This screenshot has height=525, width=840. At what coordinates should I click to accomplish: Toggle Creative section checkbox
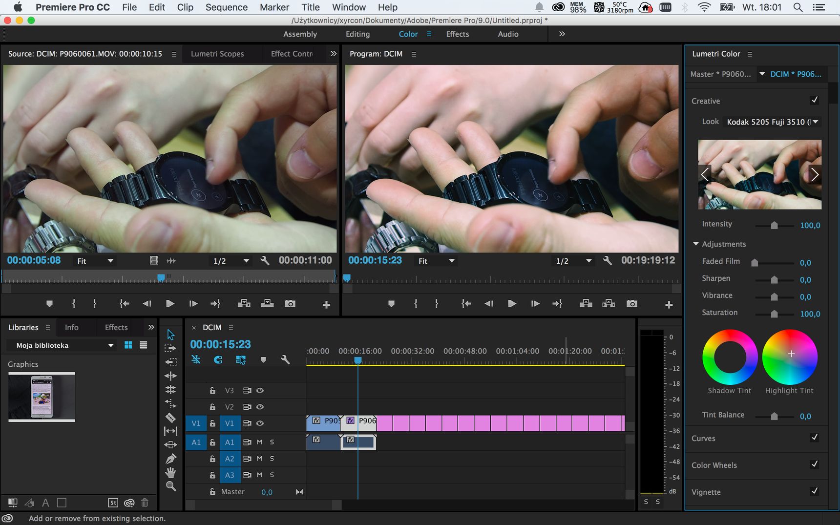[815, 100]
